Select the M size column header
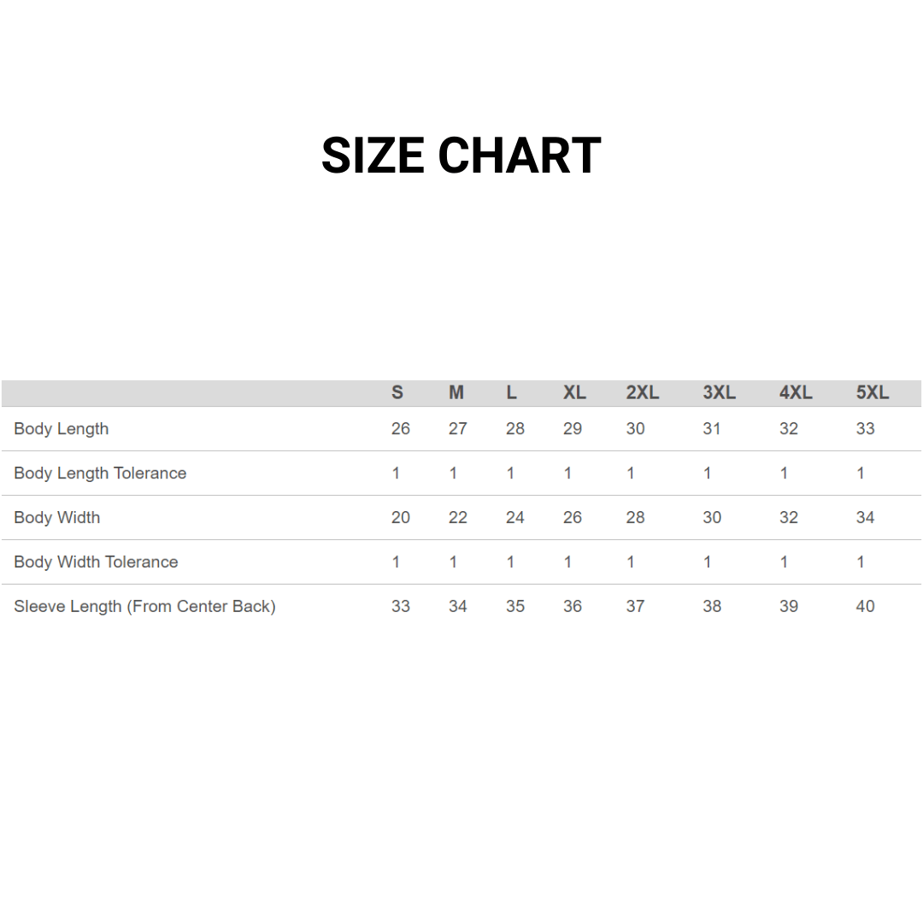 pos(456,393)
